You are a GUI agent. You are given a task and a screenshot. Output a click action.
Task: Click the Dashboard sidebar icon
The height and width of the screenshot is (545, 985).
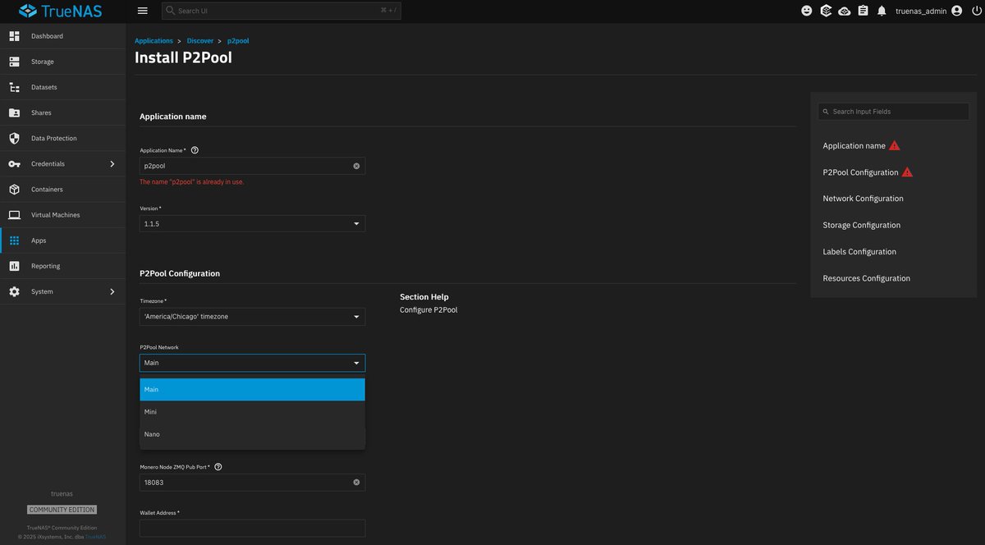pos(14,36)
